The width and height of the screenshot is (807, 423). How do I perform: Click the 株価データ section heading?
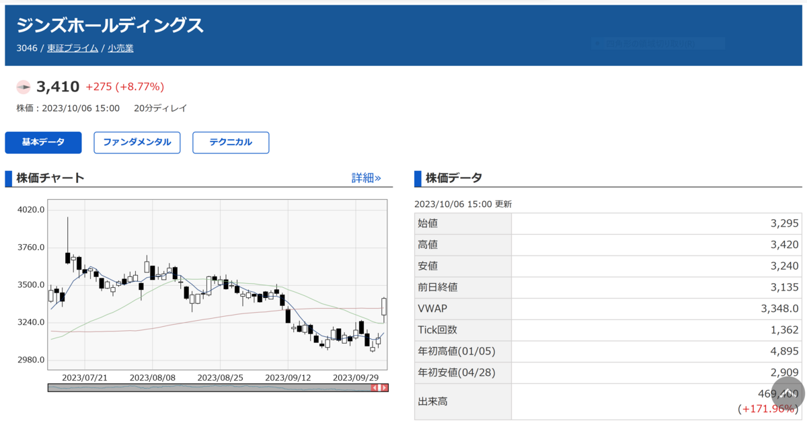[x=453, y=178]
